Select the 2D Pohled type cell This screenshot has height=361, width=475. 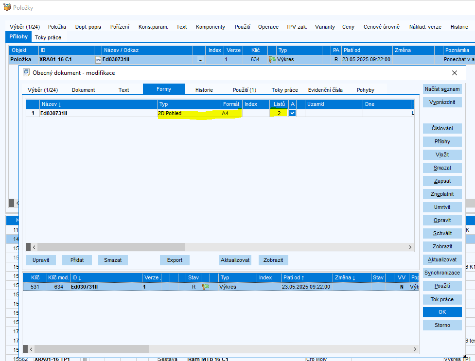189,113
